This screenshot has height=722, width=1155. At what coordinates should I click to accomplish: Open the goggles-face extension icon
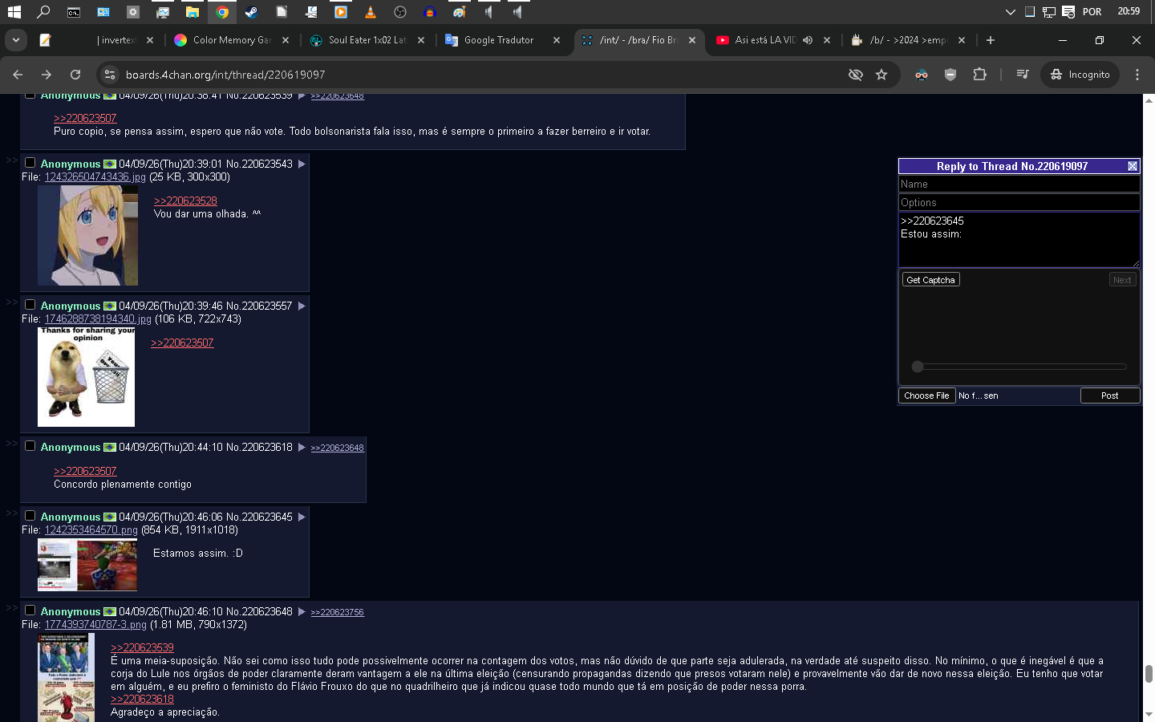921,75
